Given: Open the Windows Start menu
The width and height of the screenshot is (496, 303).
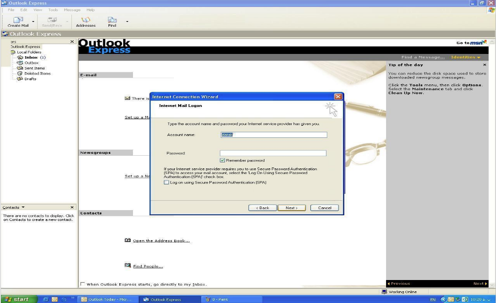Looking at the screenshot, I should (18, 299).
